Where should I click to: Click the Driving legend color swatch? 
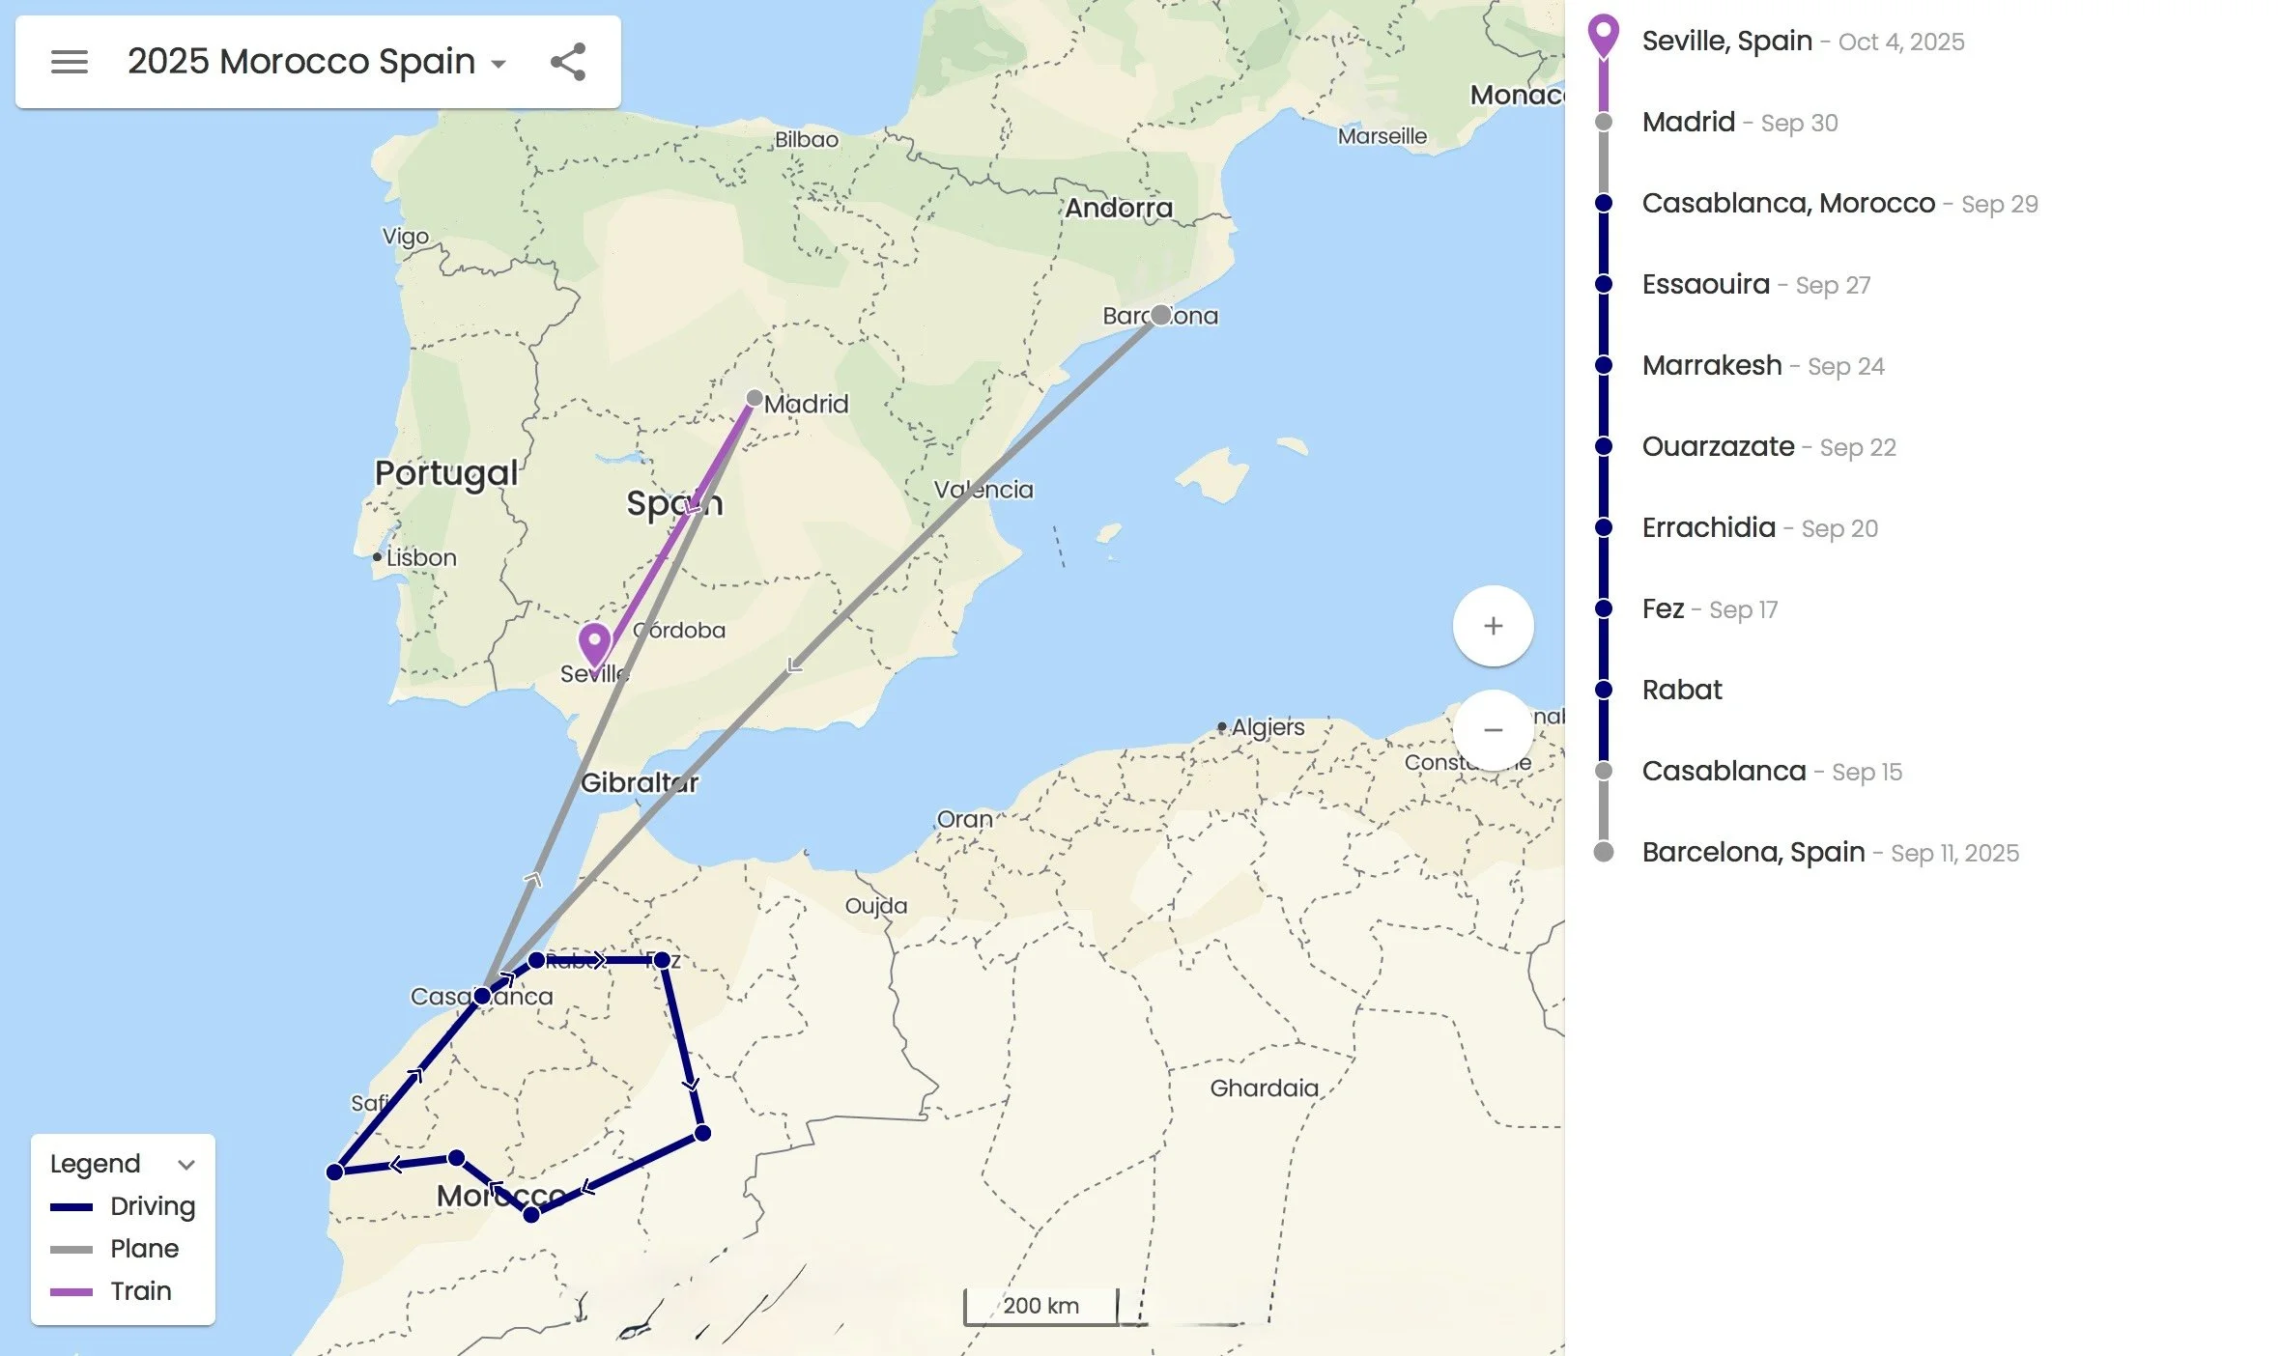pos(71,1206)
